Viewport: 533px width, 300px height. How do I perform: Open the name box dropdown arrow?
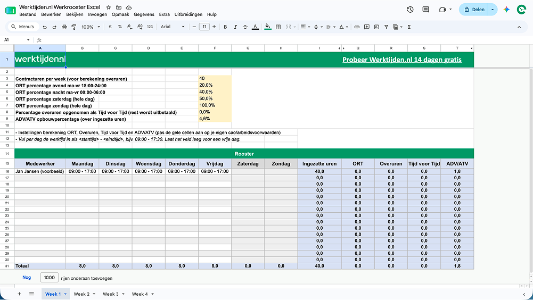tap(28, 40)
